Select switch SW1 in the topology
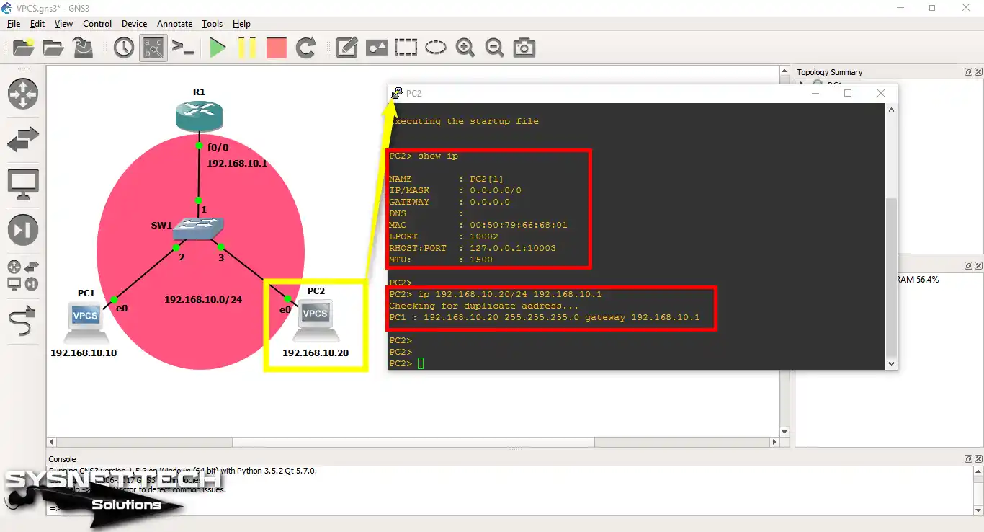Viewport: 984px width, 532px height. point(200,229)
